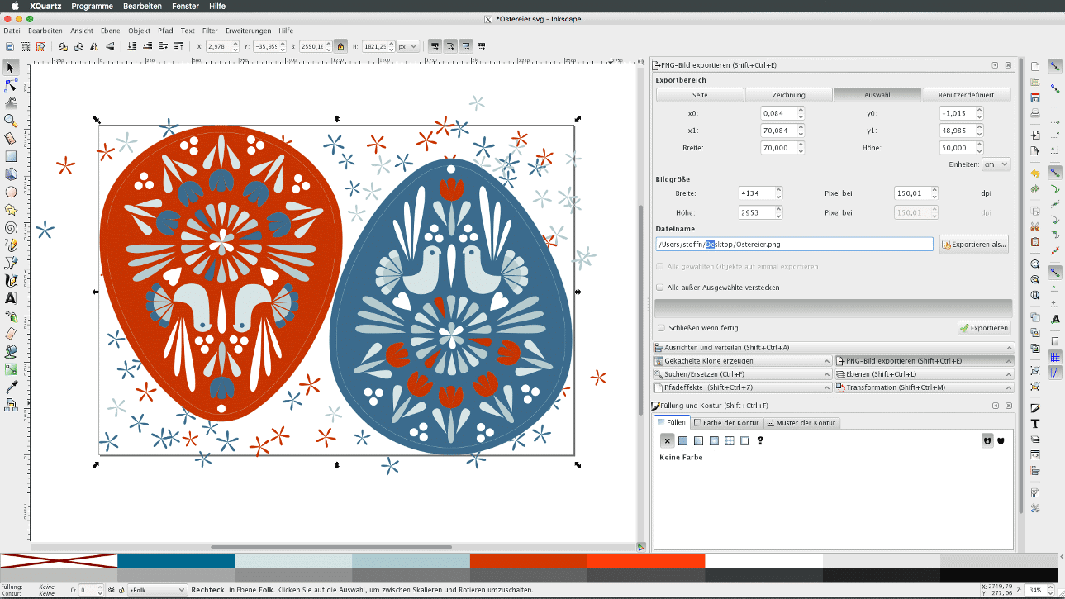The width and height of the screenshot is (1065, 599).
Task: Pick the spiral tool
Action: 11,227
